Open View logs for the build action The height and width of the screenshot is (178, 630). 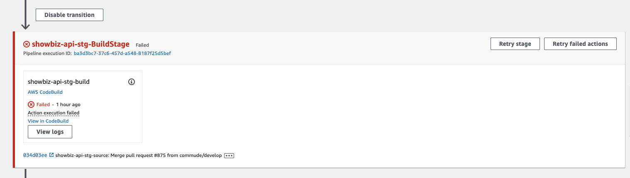click(x=50, y=132)
